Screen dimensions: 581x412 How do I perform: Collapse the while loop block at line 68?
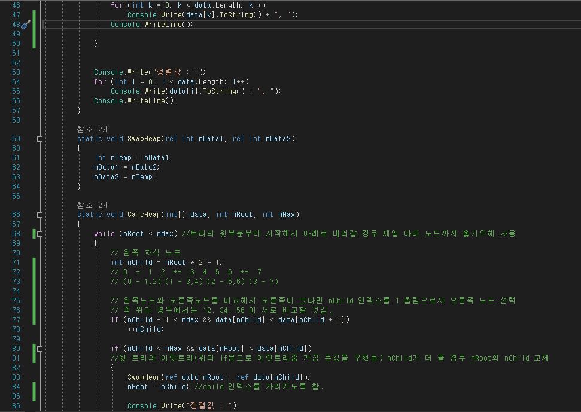(39, 234)
